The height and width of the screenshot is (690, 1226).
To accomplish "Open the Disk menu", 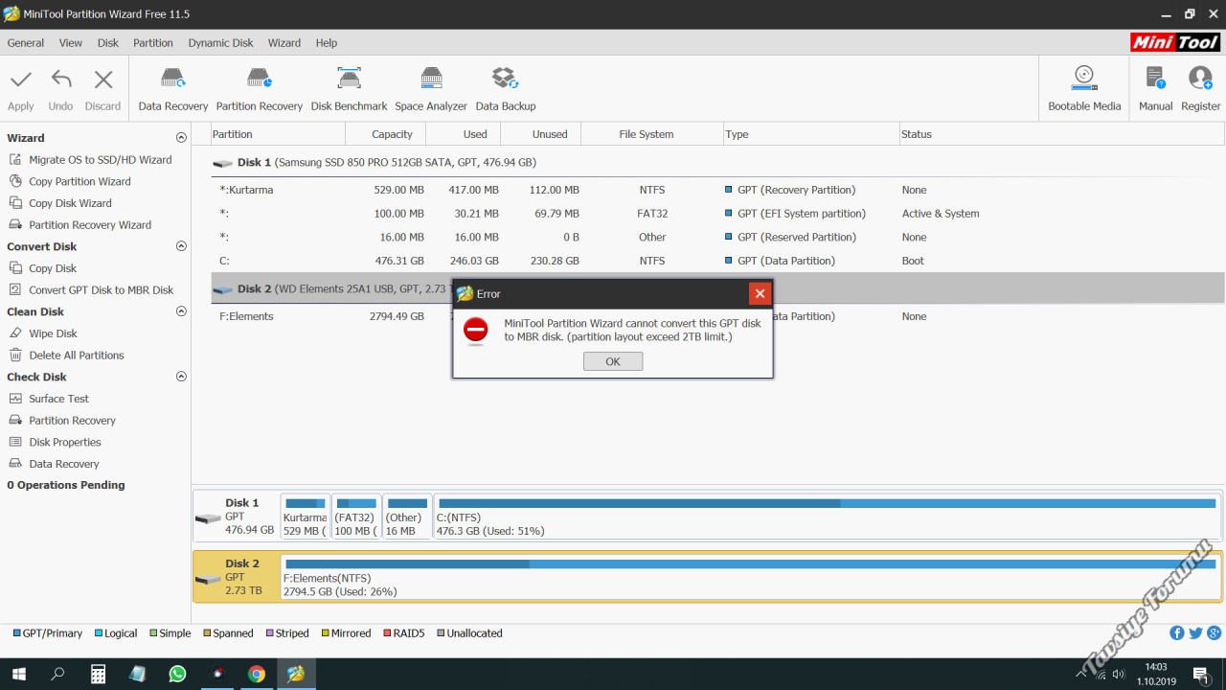I will [108, 43].
